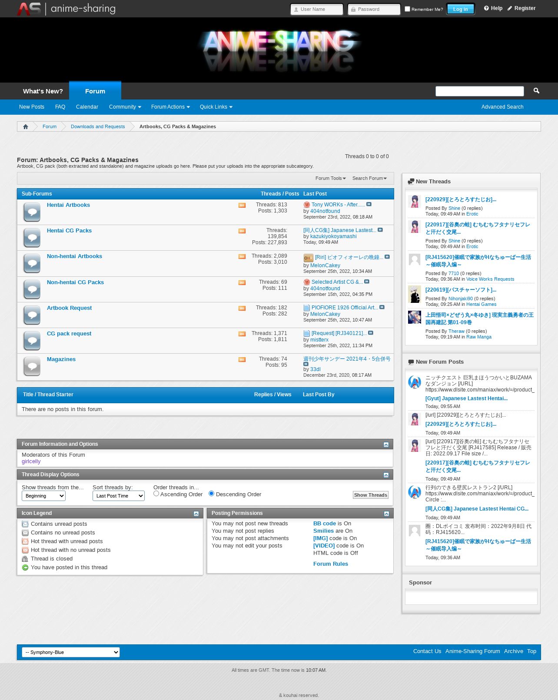The image size is (558, 700).
Task: Collapse Thread Display Options section
Action: pyautogui.click(x=386, y=475)
